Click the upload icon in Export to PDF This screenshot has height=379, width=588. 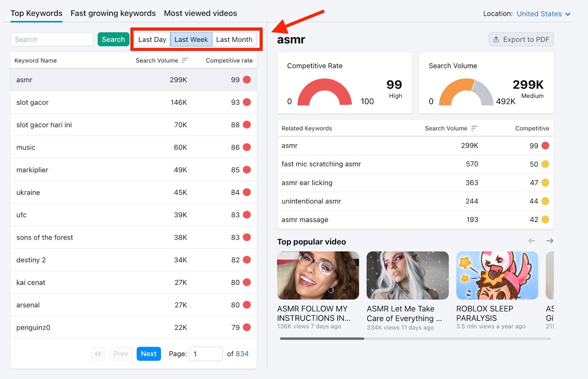(496, 39)
